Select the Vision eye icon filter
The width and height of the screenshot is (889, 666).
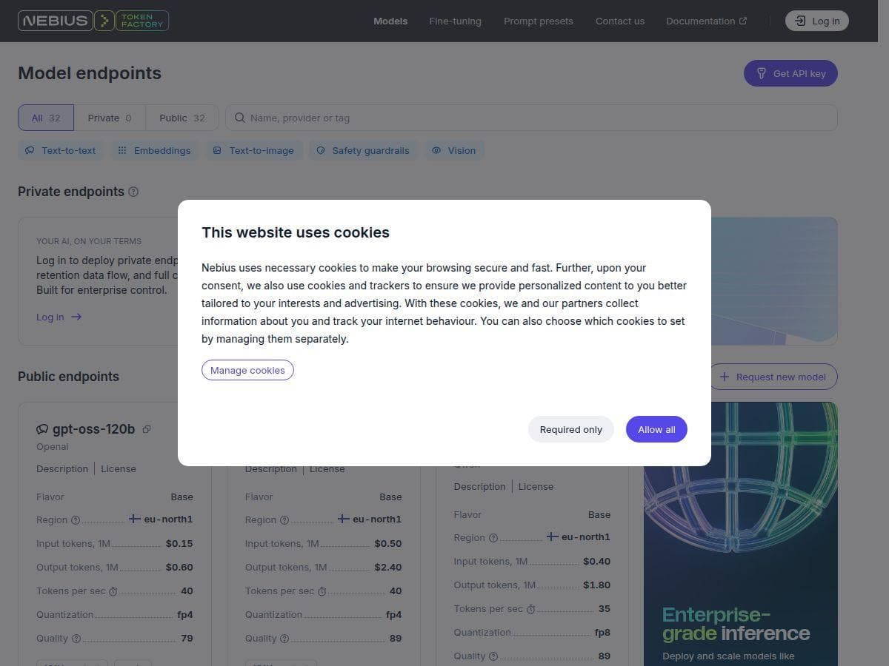(x=437, y=150)
